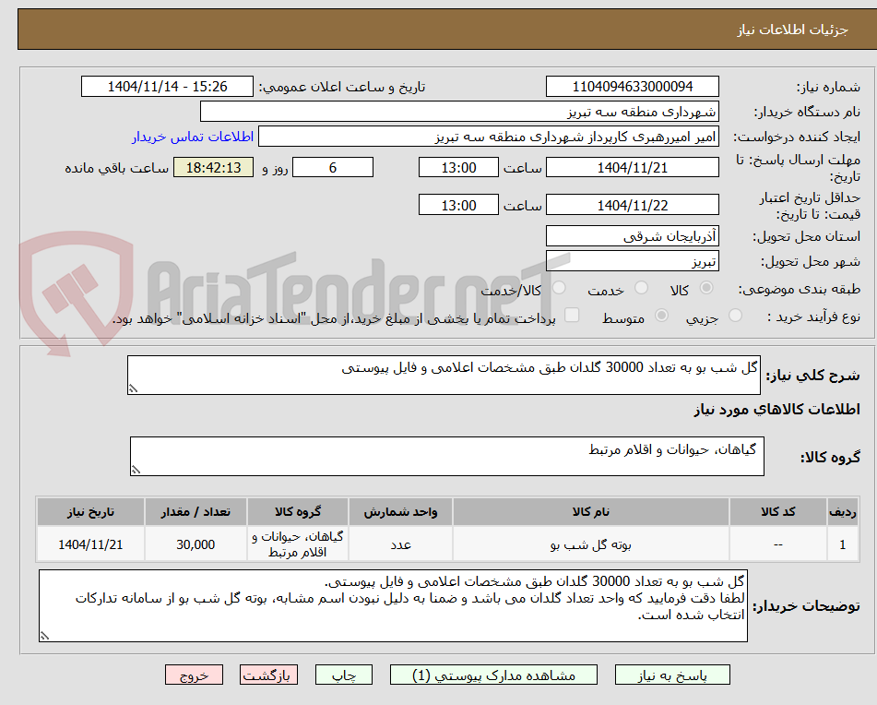The image size is (877, 705).
Task: Click the price validity 13:00 time field
Action: pos(458,205)
